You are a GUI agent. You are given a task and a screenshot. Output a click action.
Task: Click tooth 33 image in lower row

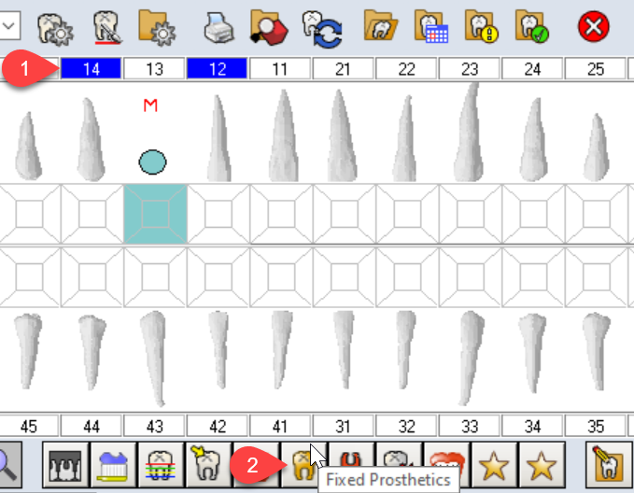coord(471,358)
